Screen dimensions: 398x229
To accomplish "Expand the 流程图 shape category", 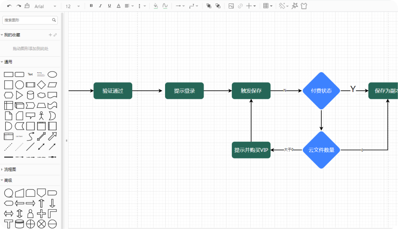I will [10, 170].
